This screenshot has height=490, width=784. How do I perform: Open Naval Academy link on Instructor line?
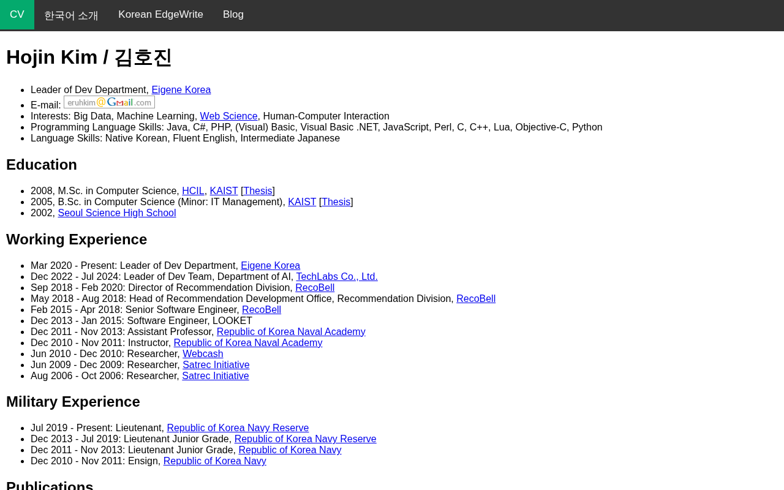click(248, 343)
